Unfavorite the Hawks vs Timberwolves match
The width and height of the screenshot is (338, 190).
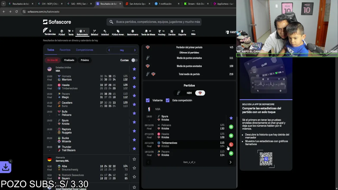coord(134,87)
